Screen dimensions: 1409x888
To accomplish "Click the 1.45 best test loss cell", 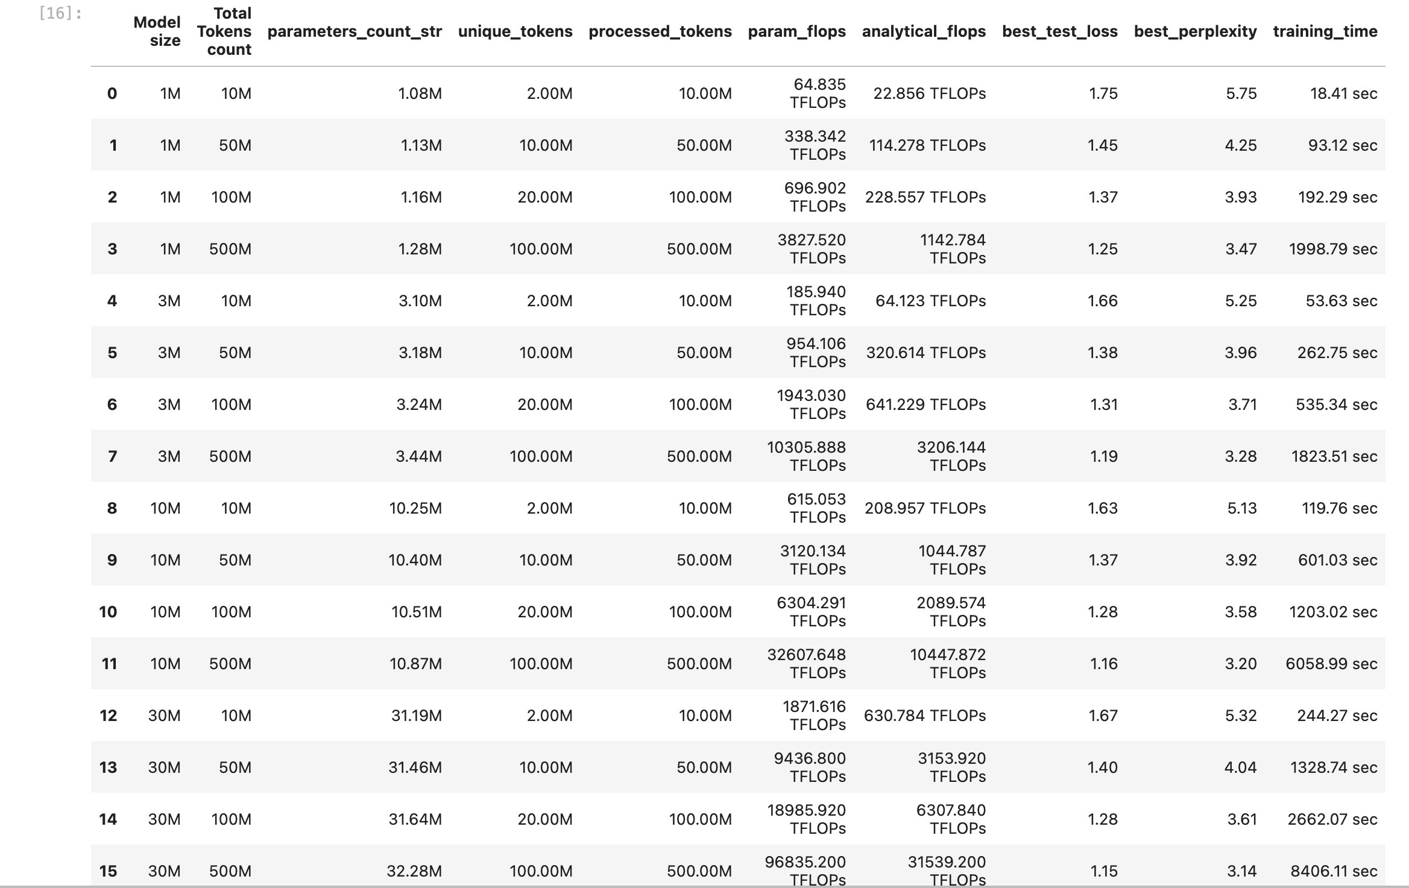I will (x=1102, y=145).
